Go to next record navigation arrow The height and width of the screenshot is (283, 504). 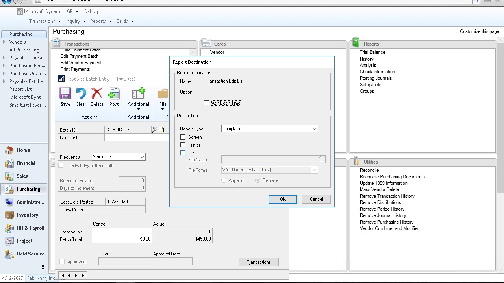pos(76,275)
